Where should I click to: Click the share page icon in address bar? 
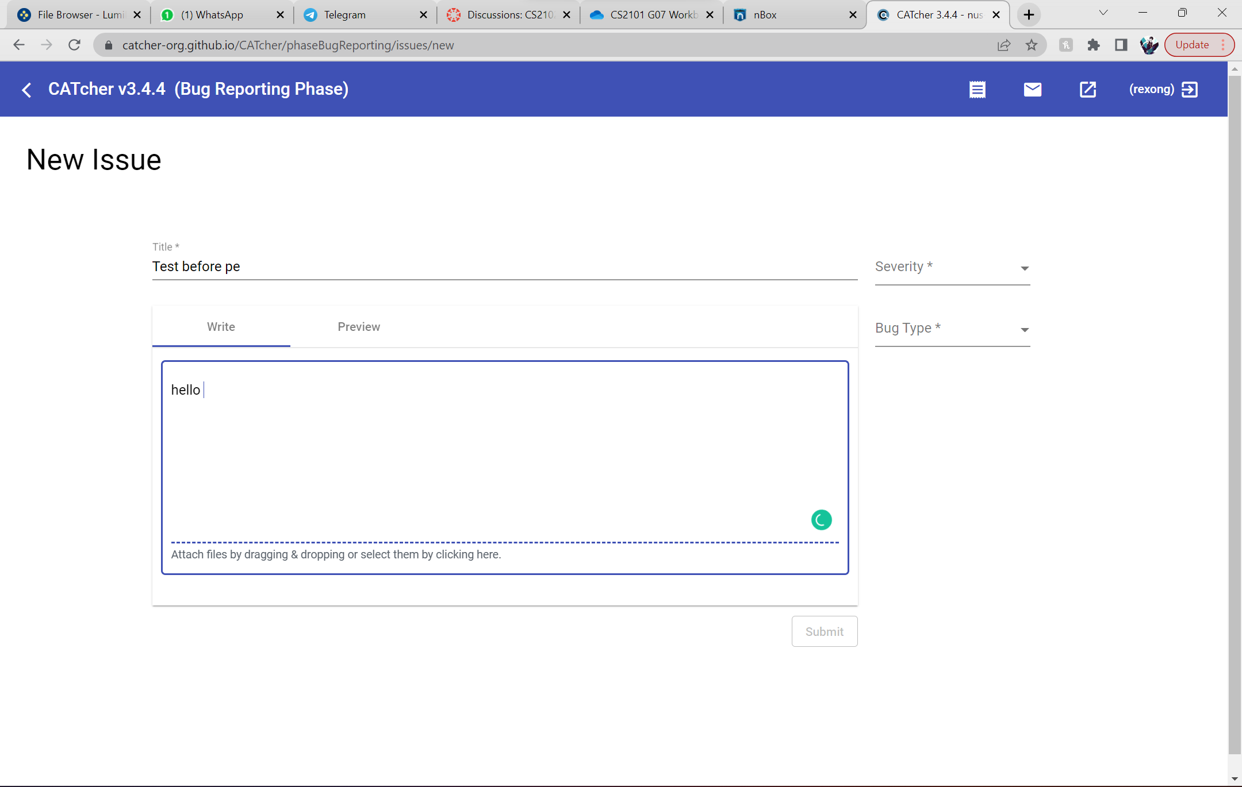1004,45
